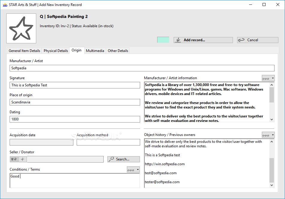
Task: Click the Search... button
Action: (124, 159)
